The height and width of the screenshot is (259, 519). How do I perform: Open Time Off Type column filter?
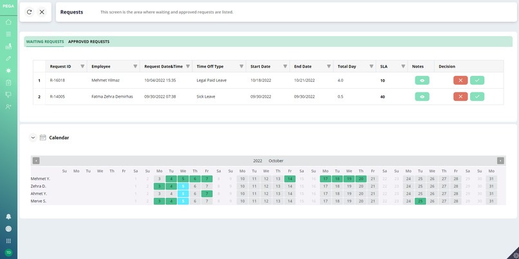[241, 66]
